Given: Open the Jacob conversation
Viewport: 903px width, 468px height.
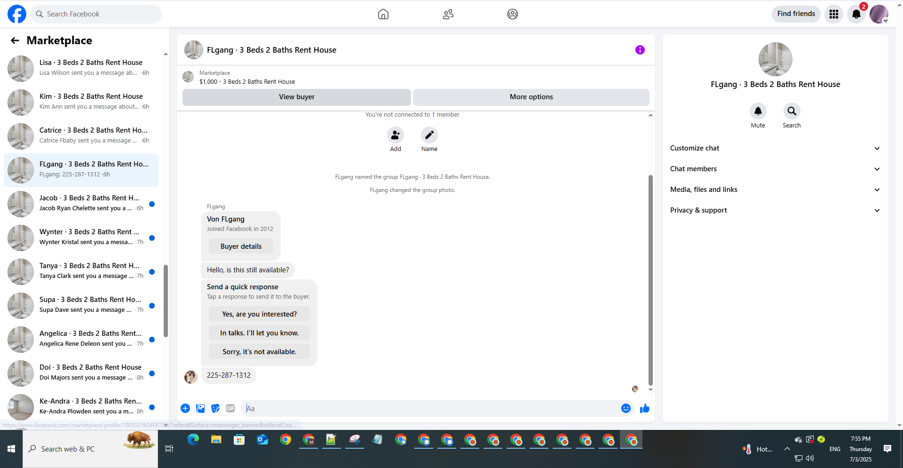Looking at the screenshot, I should click(x=81, y=204).
